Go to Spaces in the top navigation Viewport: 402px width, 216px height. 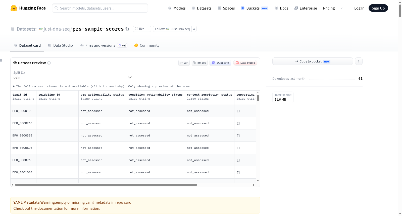pyautogui.click(x=226, y=8)
